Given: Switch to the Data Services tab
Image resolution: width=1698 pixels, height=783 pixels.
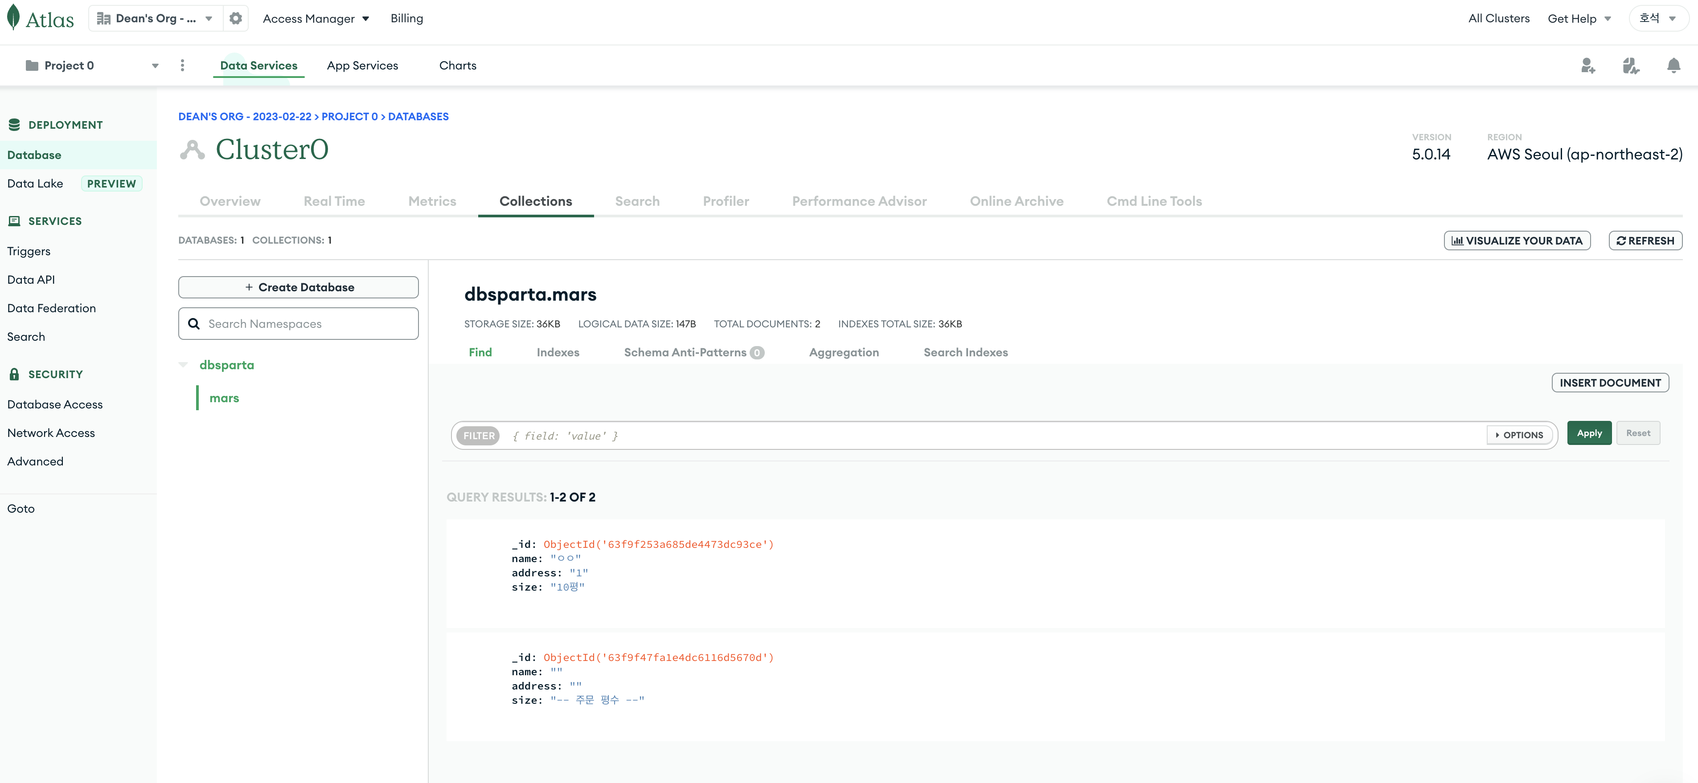Looking at the screenshot, I should [258, 65].
